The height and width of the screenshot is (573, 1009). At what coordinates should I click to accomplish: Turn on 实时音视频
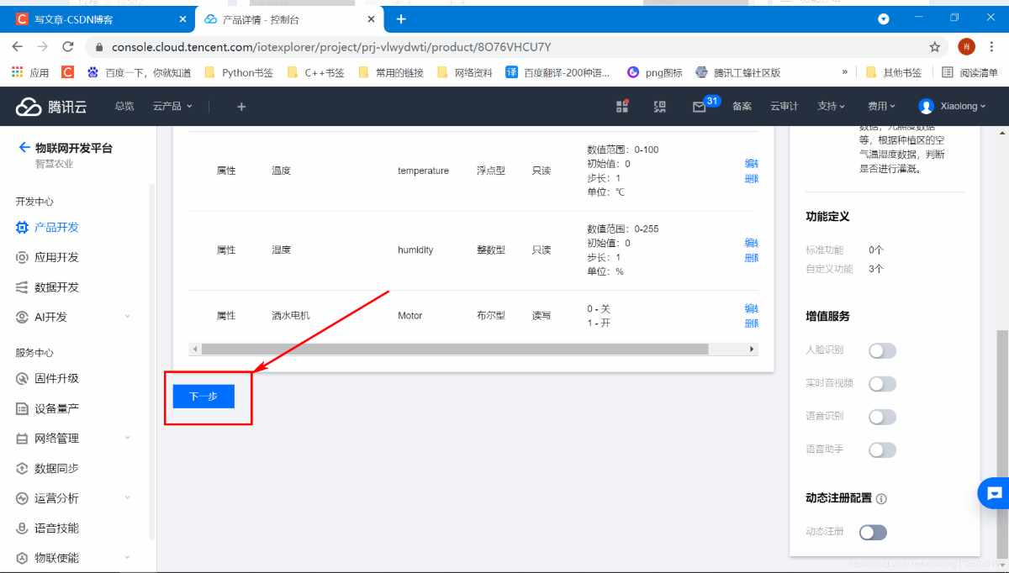tap(882, 383)
